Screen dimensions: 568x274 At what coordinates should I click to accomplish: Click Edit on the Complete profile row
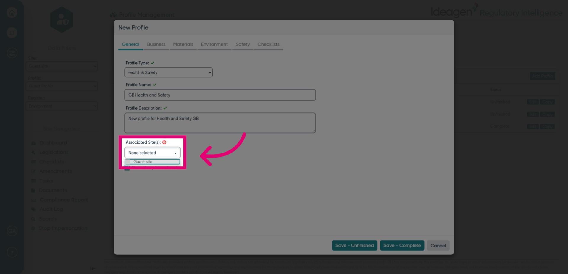pyautogui.click(x=533, y=127)
